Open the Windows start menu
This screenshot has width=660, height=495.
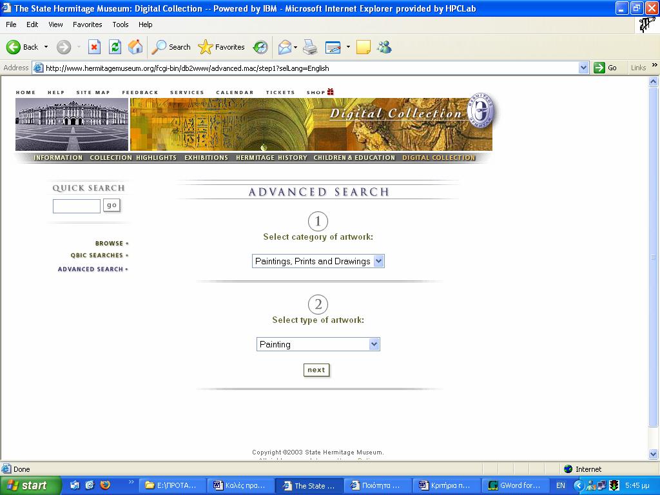(x=30, y=485)
